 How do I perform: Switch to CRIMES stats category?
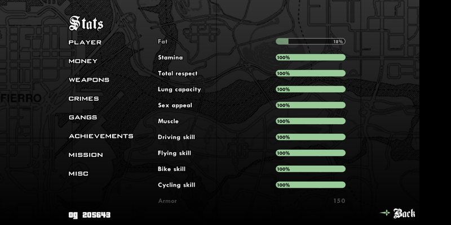point(84,98)
